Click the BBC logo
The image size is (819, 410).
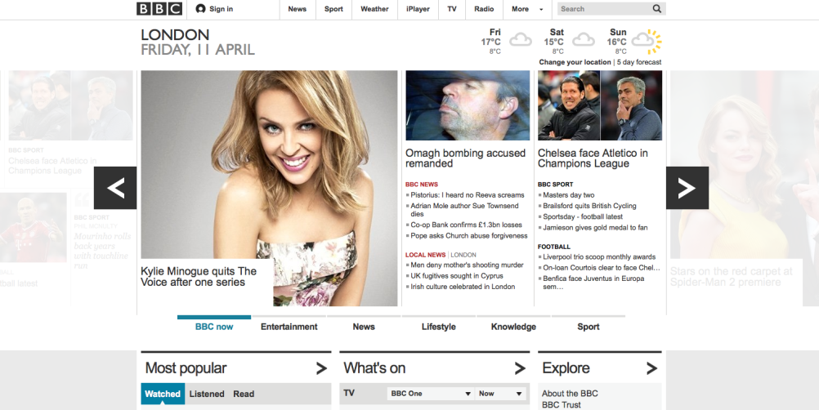pyautogui.click(x=159, y=9)
